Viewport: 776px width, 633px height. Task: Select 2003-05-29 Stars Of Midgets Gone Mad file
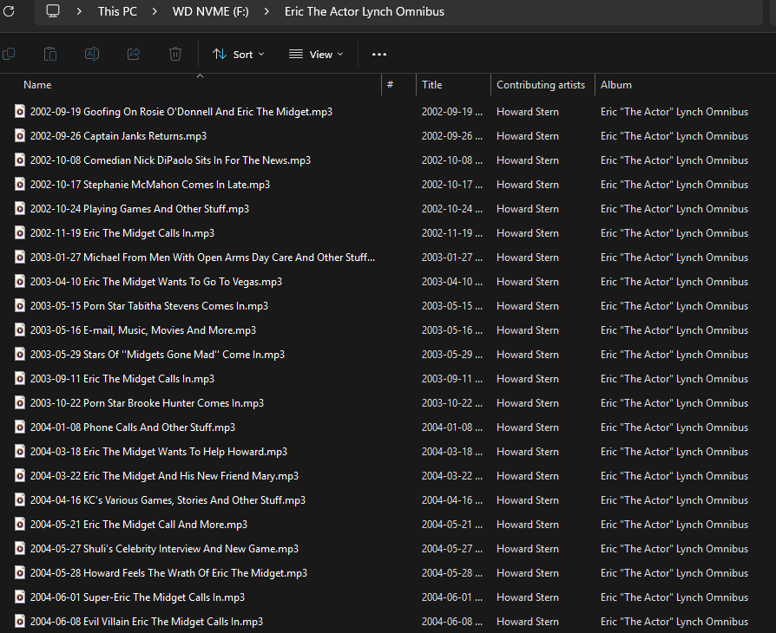coord(157,355)
